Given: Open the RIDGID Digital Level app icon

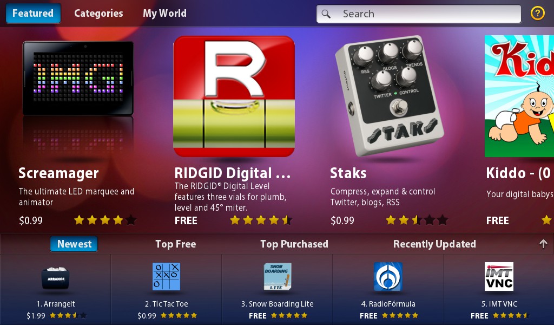Looking at the screenshot, I should (x=234, y=96).
